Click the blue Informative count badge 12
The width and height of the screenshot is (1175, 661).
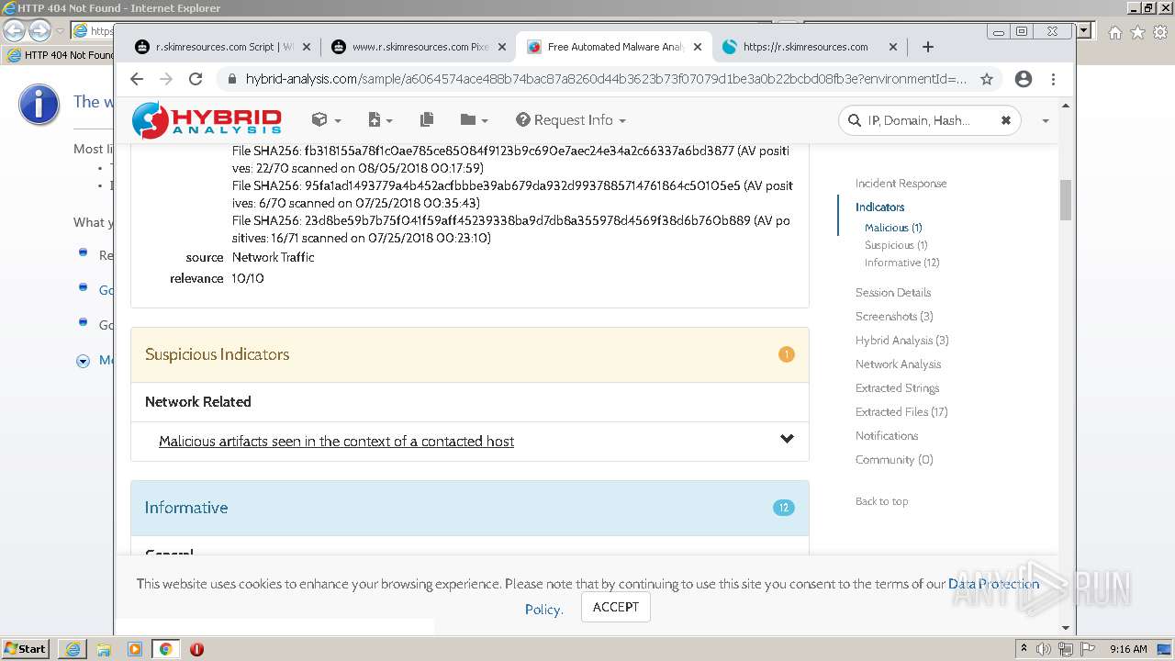coord(783,508)
